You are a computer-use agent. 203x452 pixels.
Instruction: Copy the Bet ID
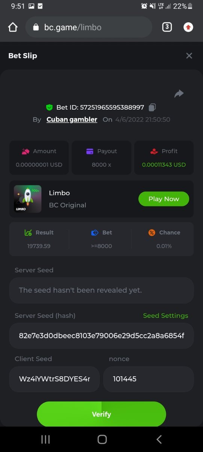152,107
